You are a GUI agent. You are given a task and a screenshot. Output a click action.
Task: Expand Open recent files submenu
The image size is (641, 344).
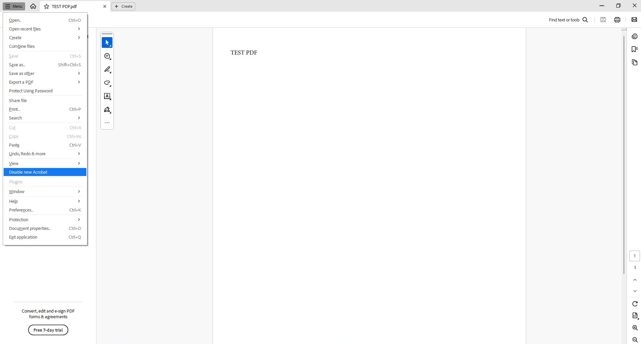point(45,29)
